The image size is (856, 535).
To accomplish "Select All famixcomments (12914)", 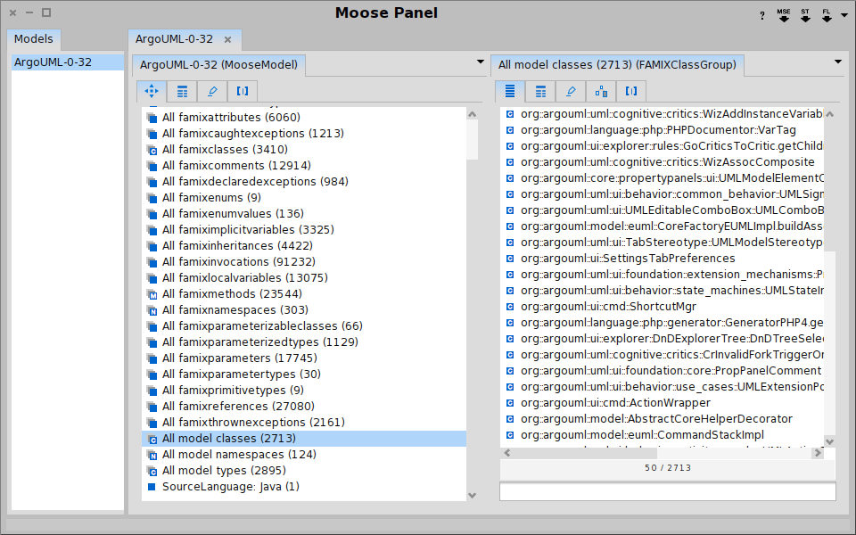I will click(304, 166).
